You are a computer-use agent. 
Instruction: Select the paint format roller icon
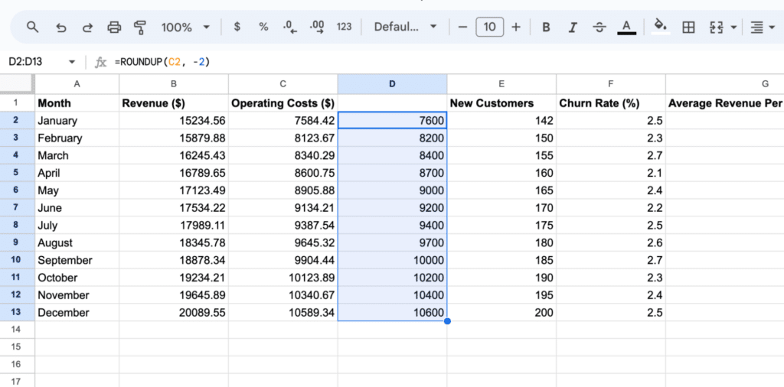[140, 27]
